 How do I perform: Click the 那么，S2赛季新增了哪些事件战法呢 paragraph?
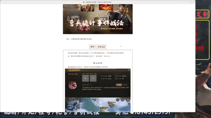(79, 39)
